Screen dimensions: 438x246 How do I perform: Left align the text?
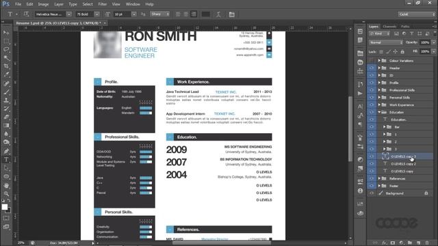click(178, 14)
